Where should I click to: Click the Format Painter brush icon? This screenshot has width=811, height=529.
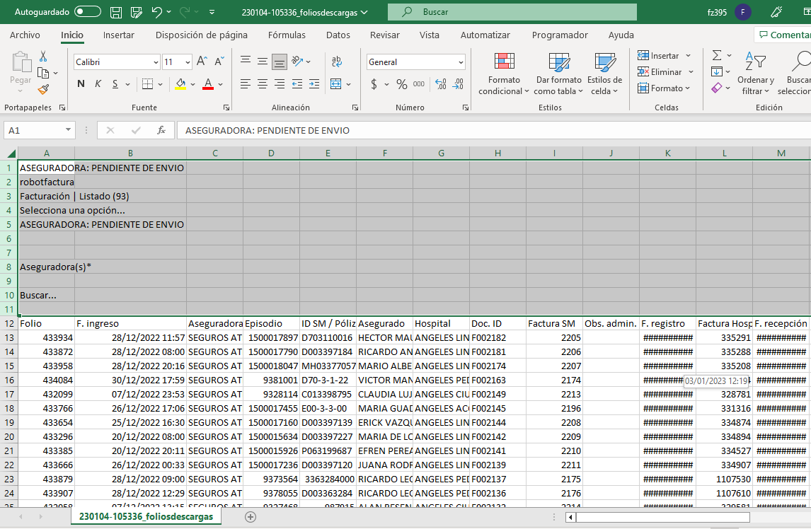[x=43, y=90]
